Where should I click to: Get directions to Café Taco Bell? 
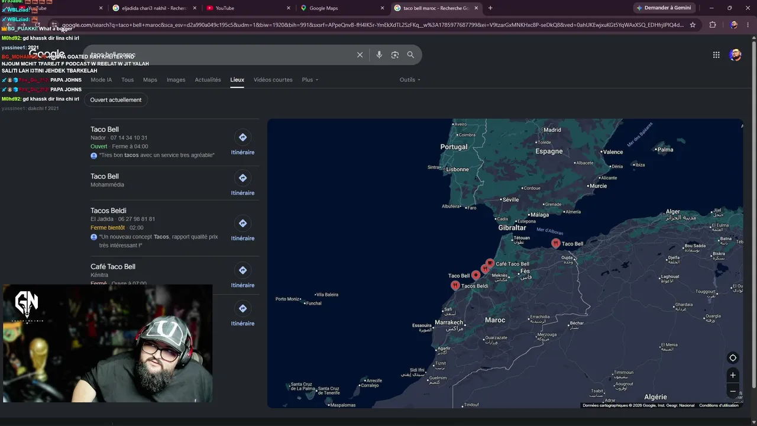click(x=242, y=276)
